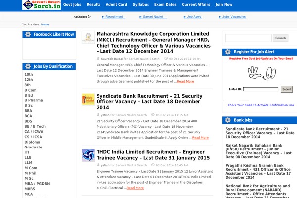Open the THDC India post thumbnail logo
This screenshot has height=198, width=297.
tap(88, 155)
